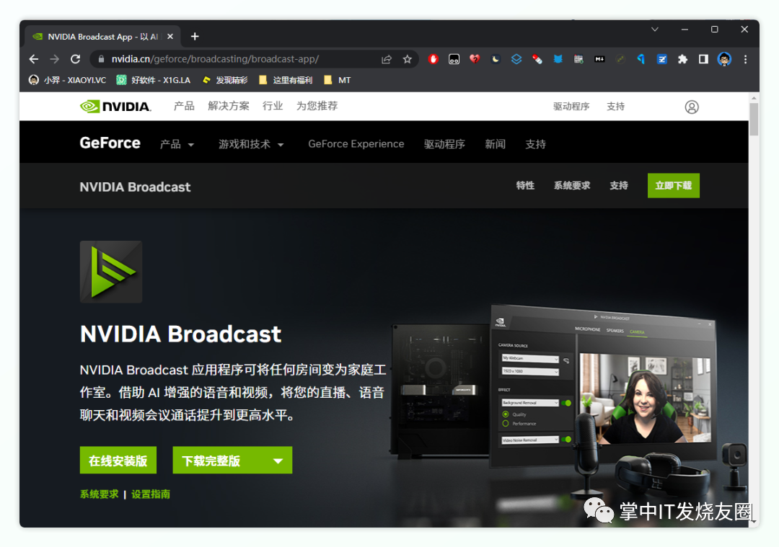Expand the 产品 dropdown in GeForce bar
The height and width of the screenshot is (547, 779).
(177, 144)
